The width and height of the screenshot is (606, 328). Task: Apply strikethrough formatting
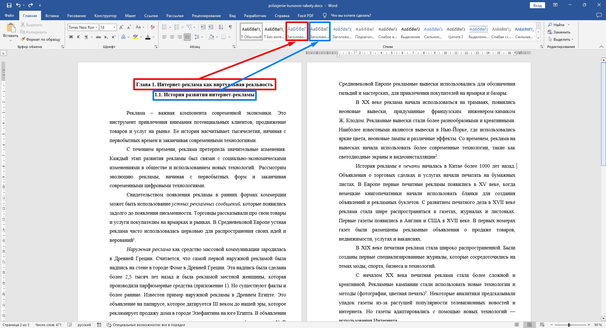tap(98, 37)
